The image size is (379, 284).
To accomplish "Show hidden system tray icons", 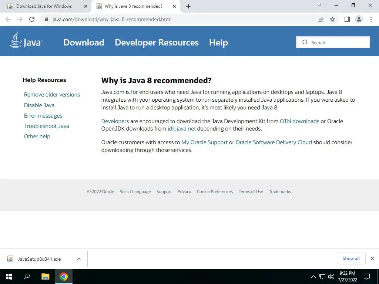I will point(313,277).
